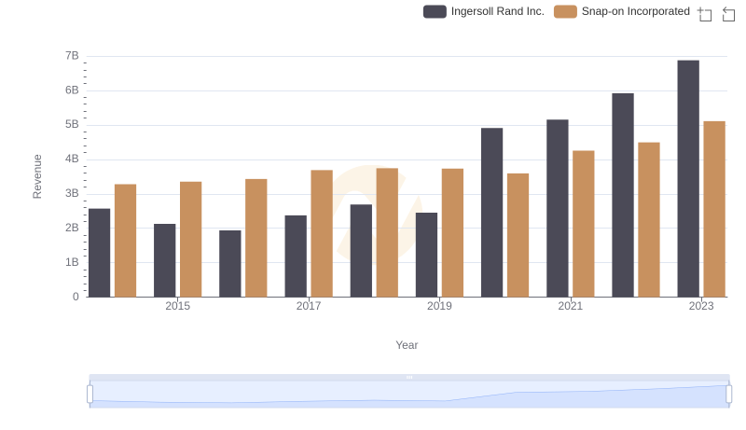Click the 2021 x-axis label
This screenshot has height=430, width=746.
click(570, 306)
